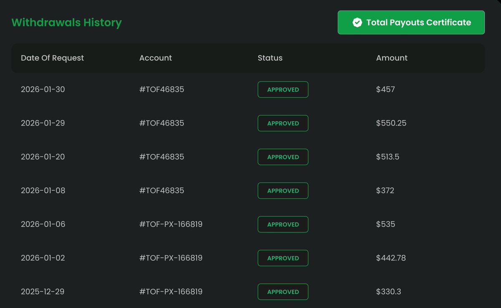Click the Date Of Request column header
Image resolution: width=501 pixels, height=308 pixels.
coord(52,58)
